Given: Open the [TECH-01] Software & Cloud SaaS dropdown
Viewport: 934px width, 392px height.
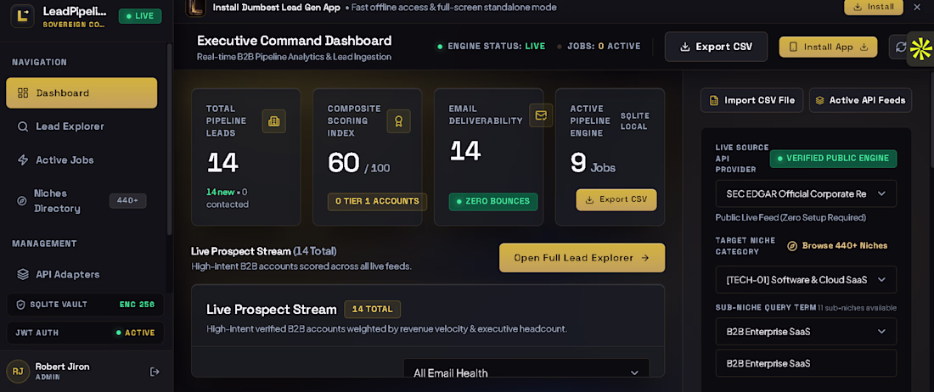Looking at the screenshot, I should [806, 279].
